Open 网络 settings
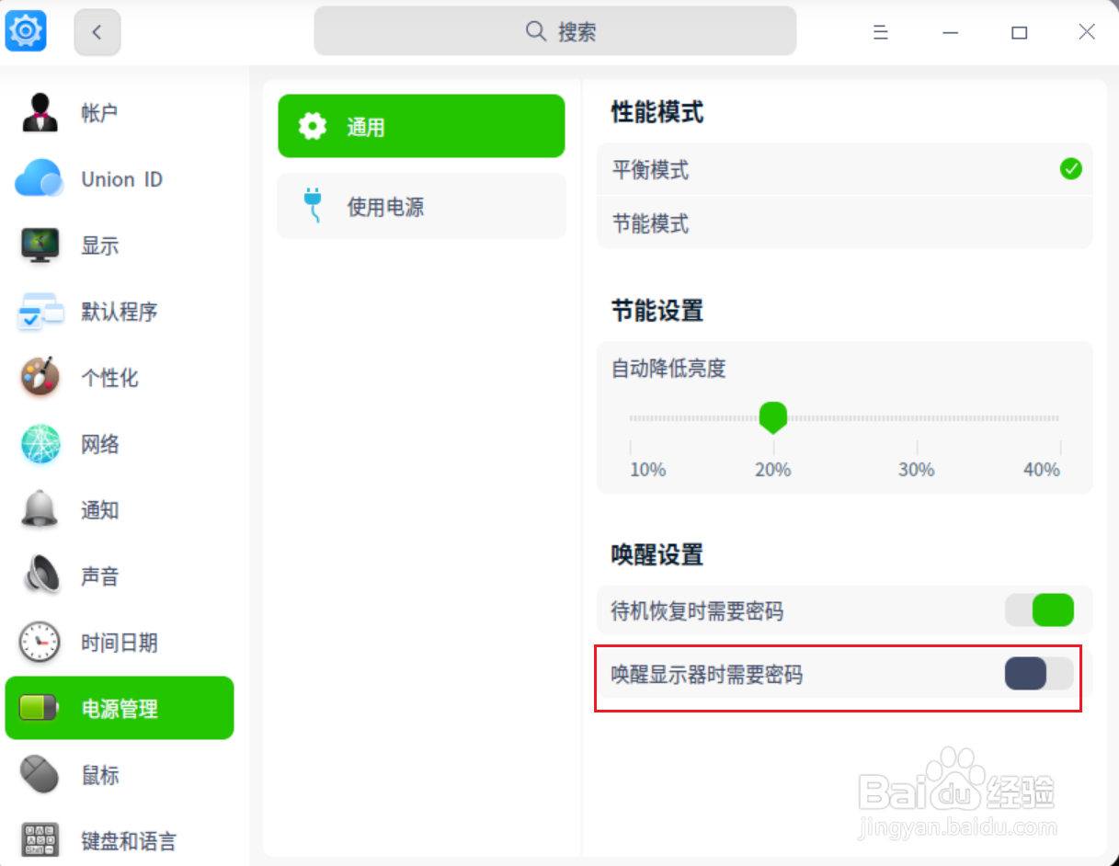Image resolution: width=1119 pixels, height=866 pixels. click(120, 444)
